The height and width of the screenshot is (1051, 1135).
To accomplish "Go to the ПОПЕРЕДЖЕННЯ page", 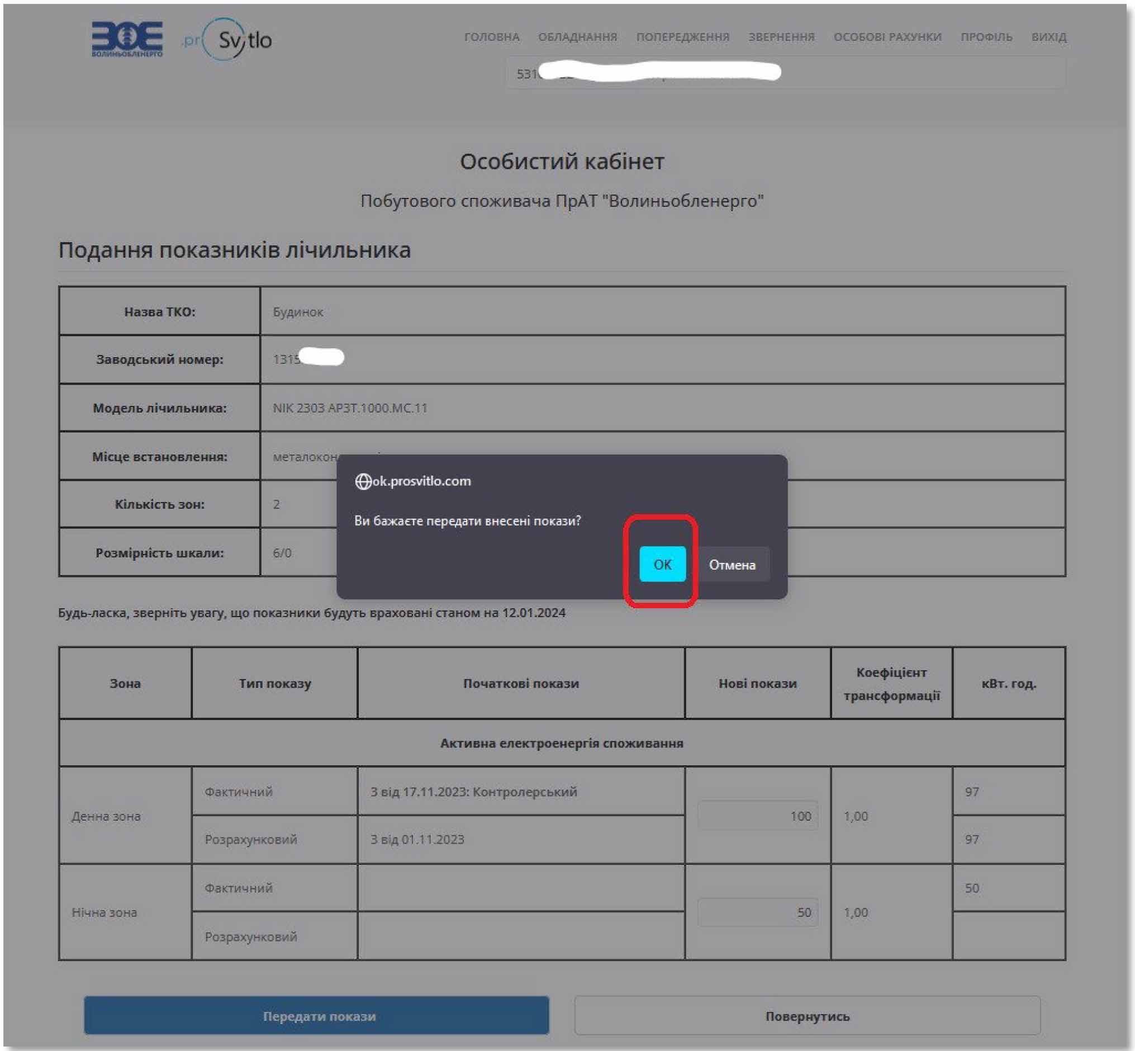I will click(682, 37).
